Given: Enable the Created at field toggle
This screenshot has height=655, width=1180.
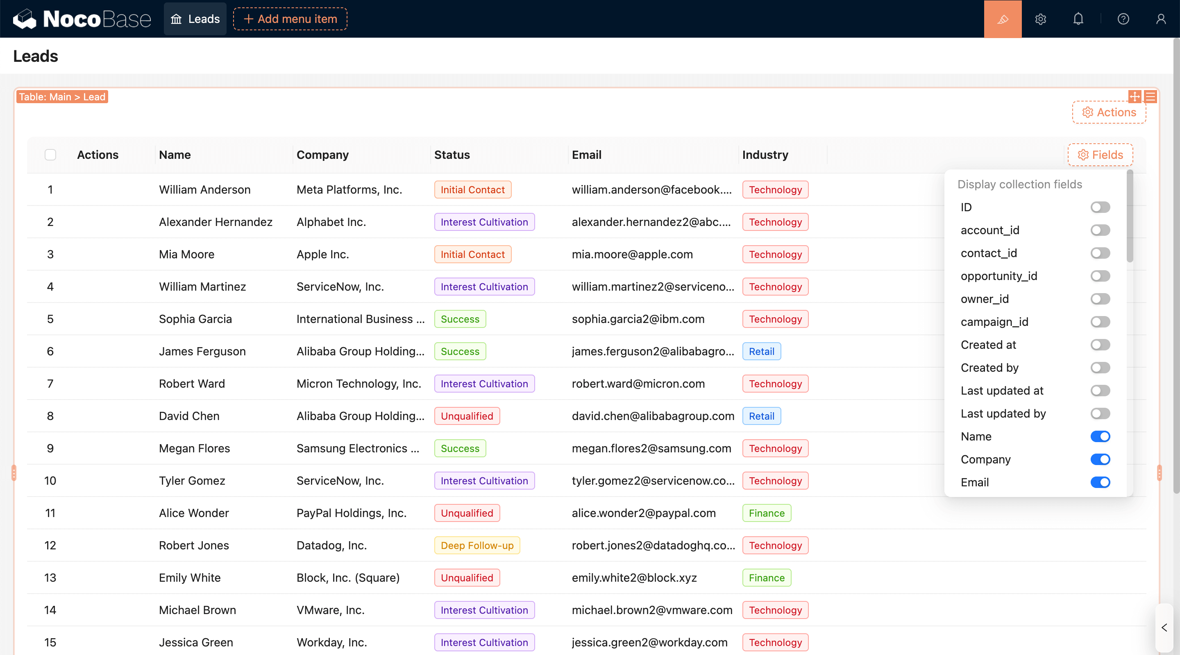Looking at the screenshot, I should (1100, 345).
